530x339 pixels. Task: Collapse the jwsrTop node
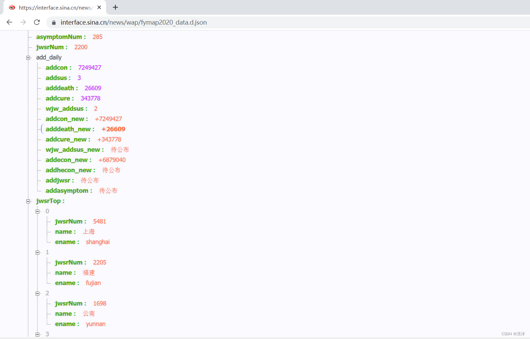coord(28,201)
